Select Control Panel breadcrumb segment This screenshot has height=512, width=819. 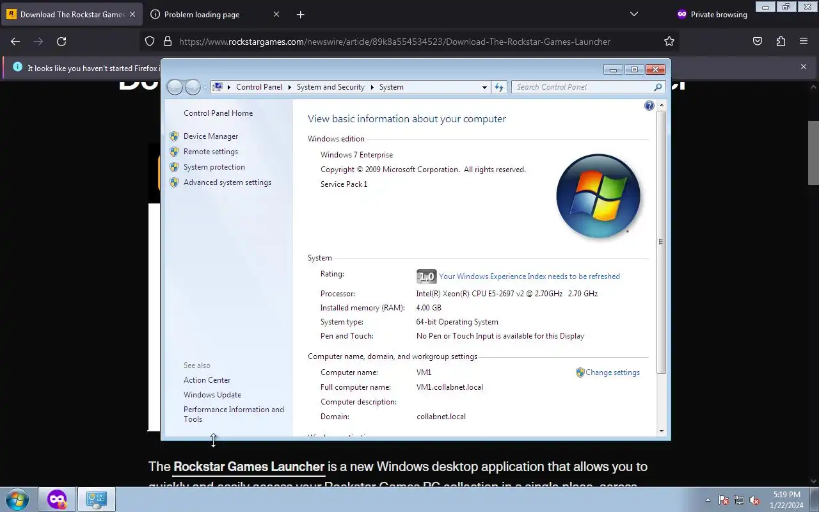(258, 87)
